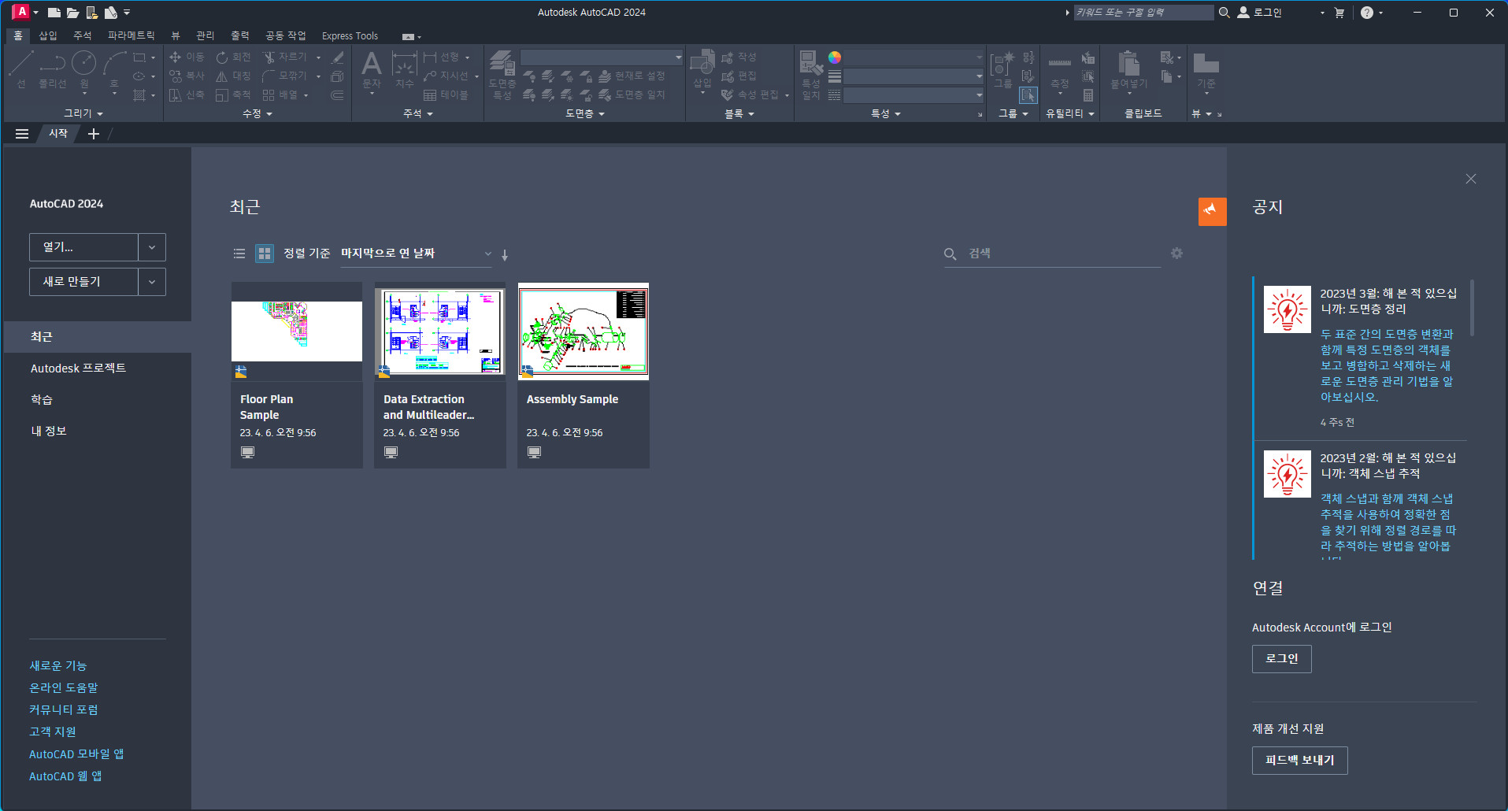This screenshot has height=811, width=1508.
Task: Expand the Draw (그리기) panel
Action: [x=83, y=113]
